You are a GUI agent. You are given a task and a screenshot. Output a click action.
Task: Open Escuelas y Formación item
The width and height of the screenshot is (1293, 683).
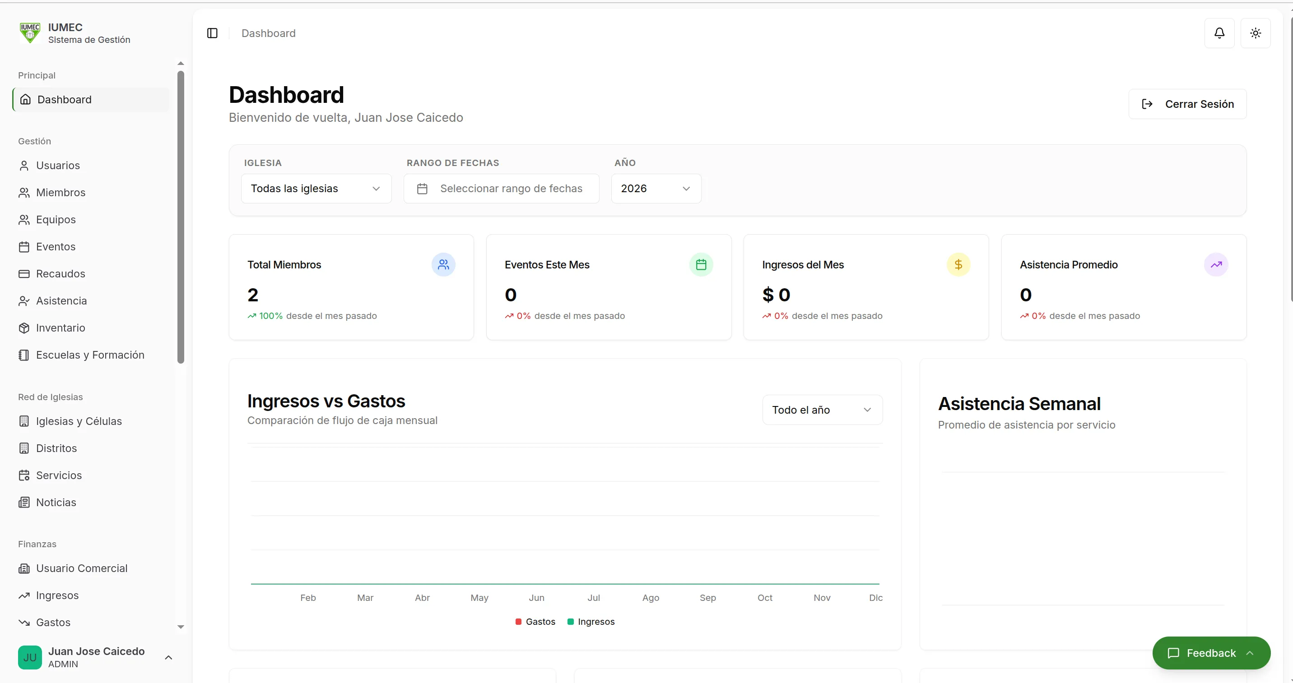coord(91,355)
